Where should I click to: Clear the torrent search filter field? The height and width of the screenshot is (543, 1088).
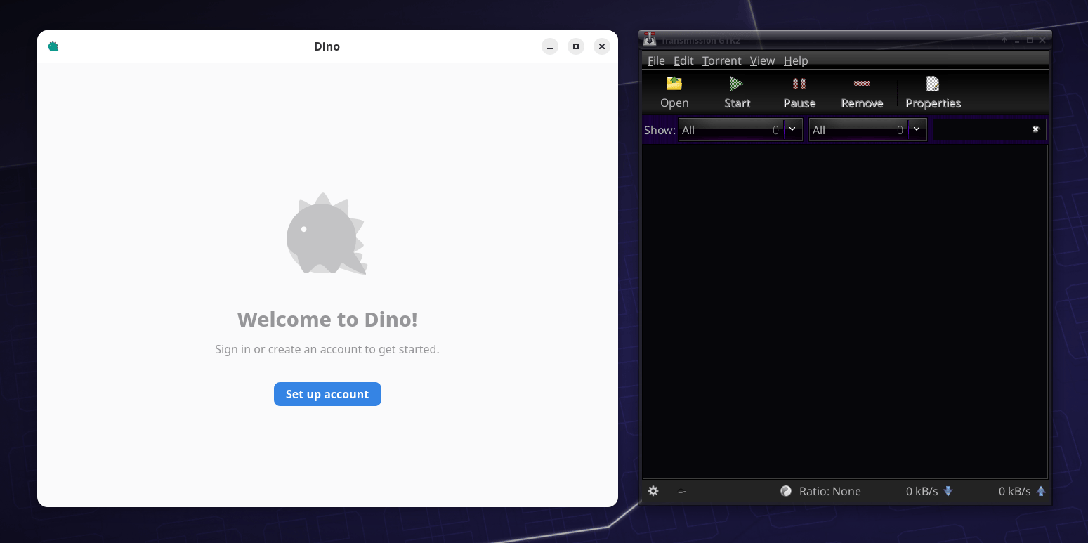tap(1035, 129)
